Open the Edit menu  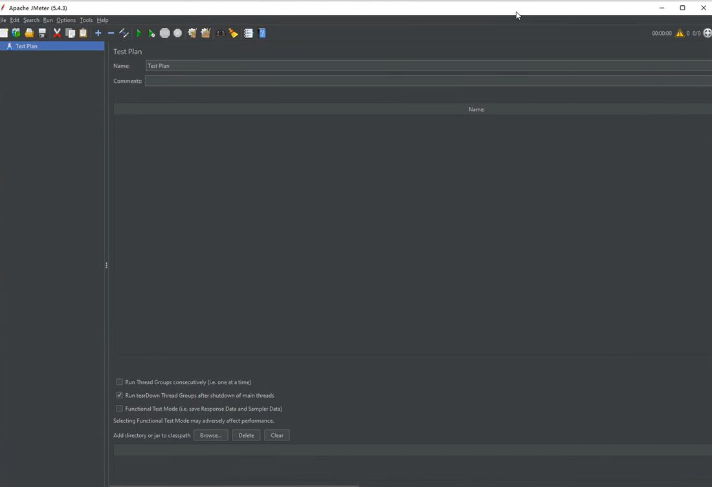coord(14,20)
